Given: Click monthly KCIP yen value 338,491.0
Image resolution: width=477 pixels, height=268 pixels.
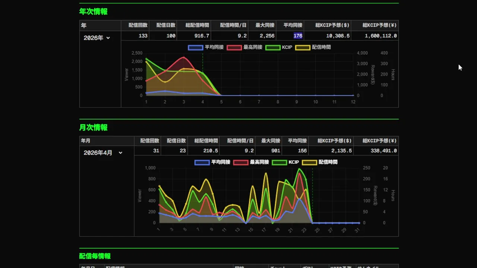Looking at the screenshot, I should click(383, 151).
